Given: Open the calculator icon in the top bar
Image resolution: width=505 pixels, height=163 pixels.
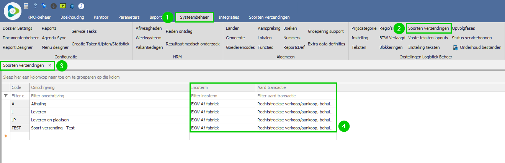Looking at the screenshot, I should 26,6.
